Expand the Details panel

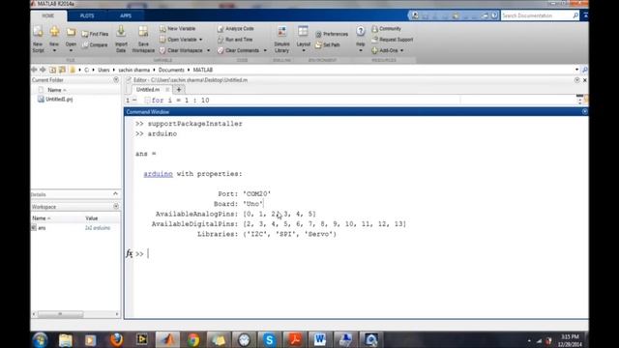pos(115,194)
